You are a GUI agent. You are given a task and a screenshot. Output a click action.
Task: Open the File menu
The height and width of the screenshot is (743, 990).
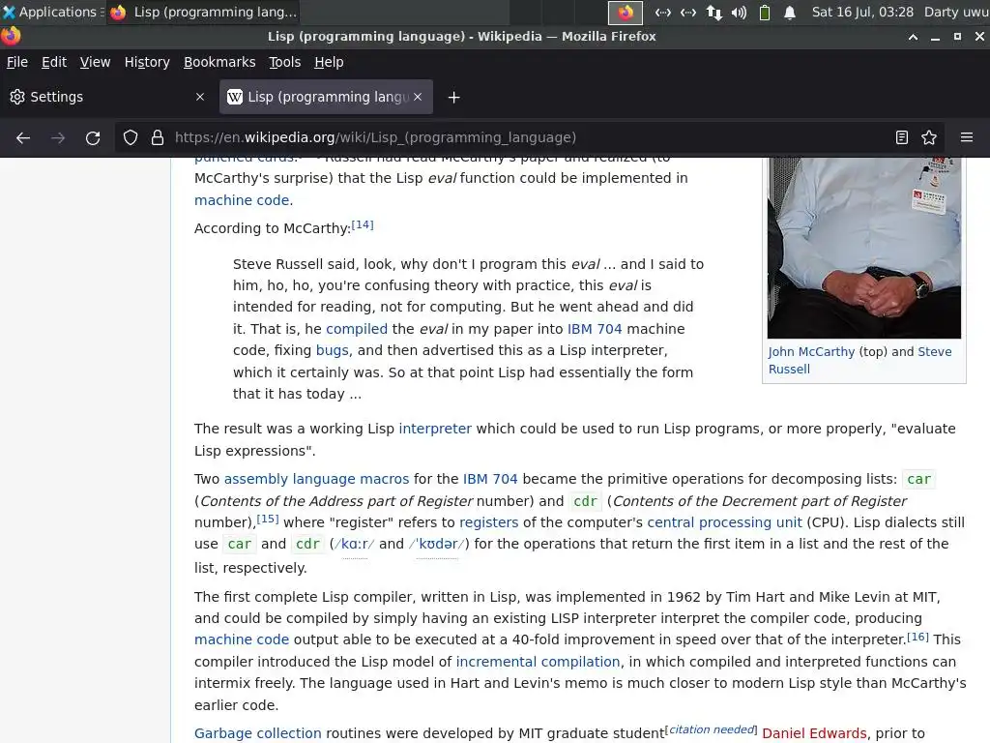(x=17, y=62)
